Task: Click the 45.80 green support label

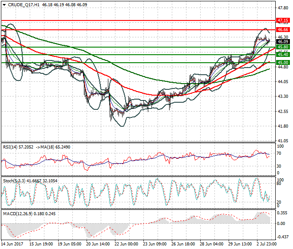Action: pyautogui.click(x=283, y=47)
